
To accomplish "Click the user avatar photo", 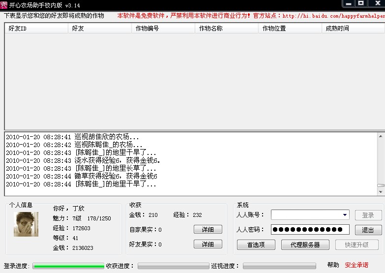I will tap(26, 224).
